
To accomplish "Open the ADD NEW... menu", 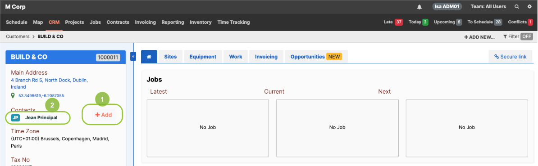I will pyautogui.click(x=479, y=37).
